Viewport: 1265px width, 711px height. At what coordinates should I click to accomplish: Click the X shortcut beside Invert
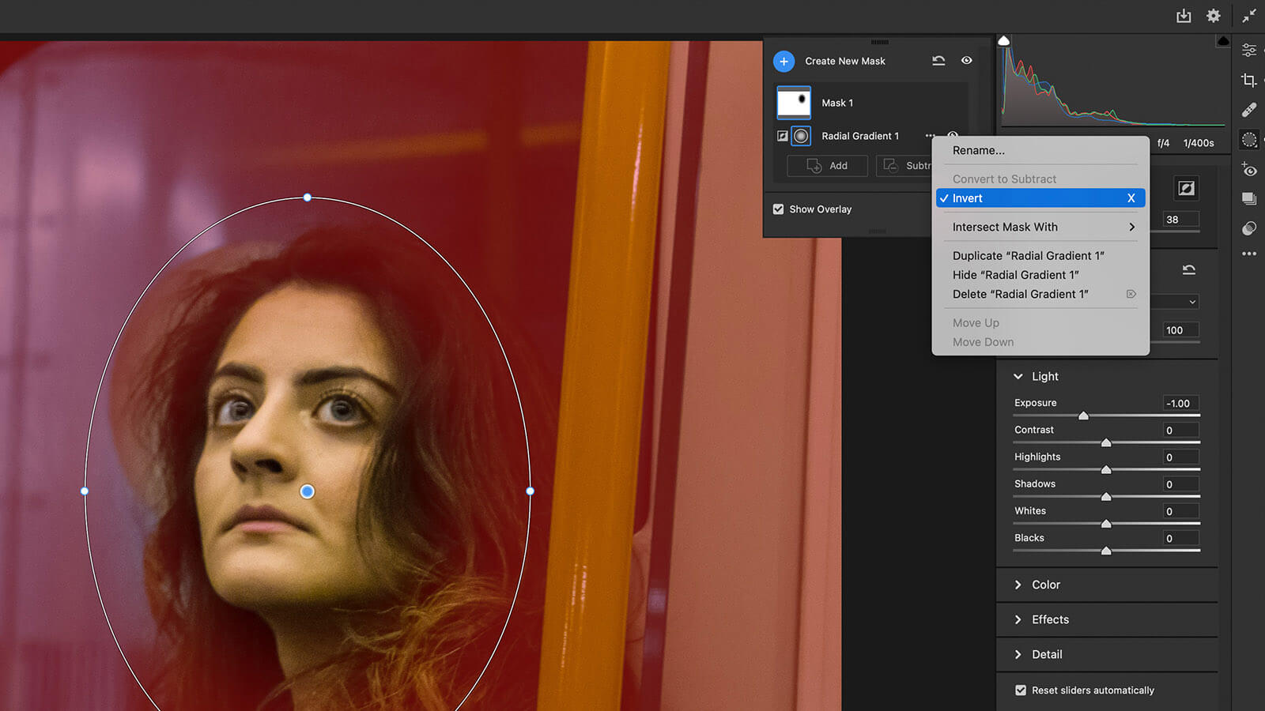tap(1131, 198)
